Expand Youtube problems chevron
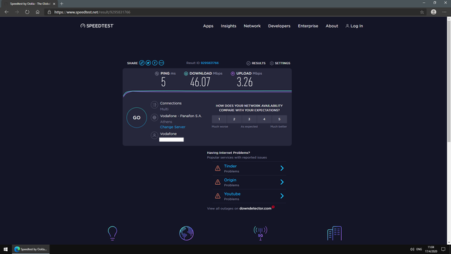The width and height of the screenshot is (451, 254). tap(282, 196)
